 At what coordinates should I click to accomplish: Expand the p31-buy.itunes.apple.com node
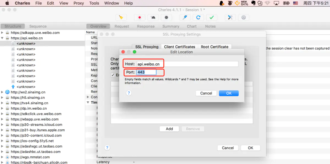(x=2, y=130)
